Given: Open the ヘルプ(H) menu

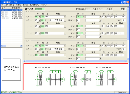Looking at the screenshot, I should click(x=44, y=5).
